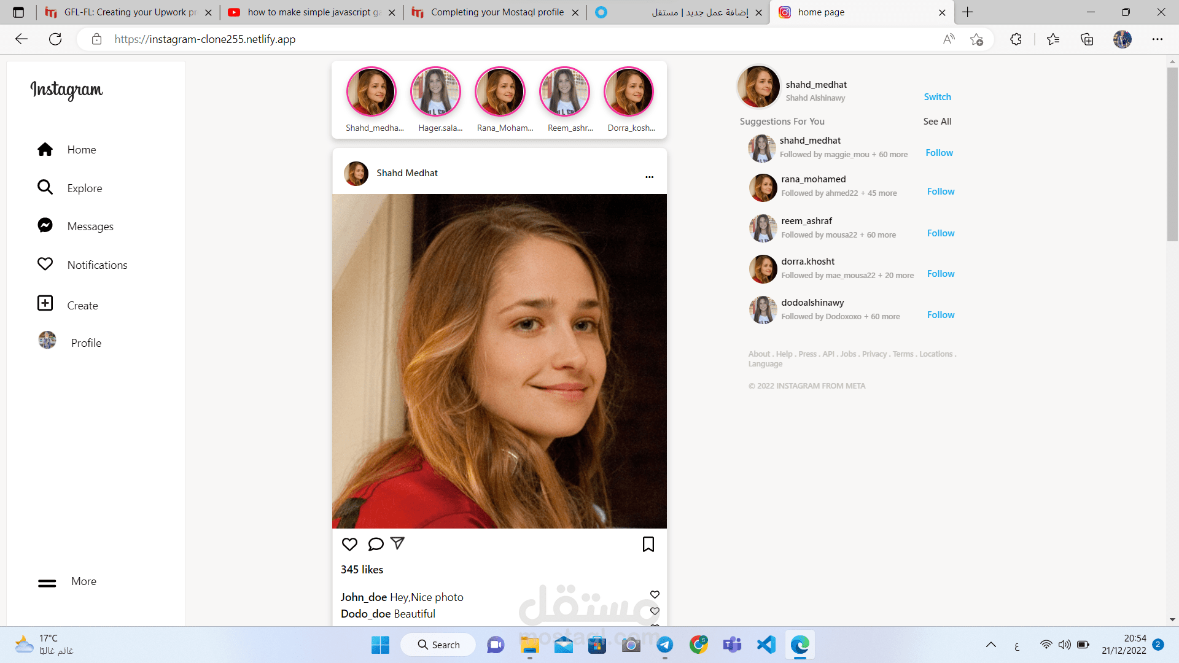This screenshot has height=663, width=1179.
Task: Open Notifications in the sidebar
Action: (98, 265)
